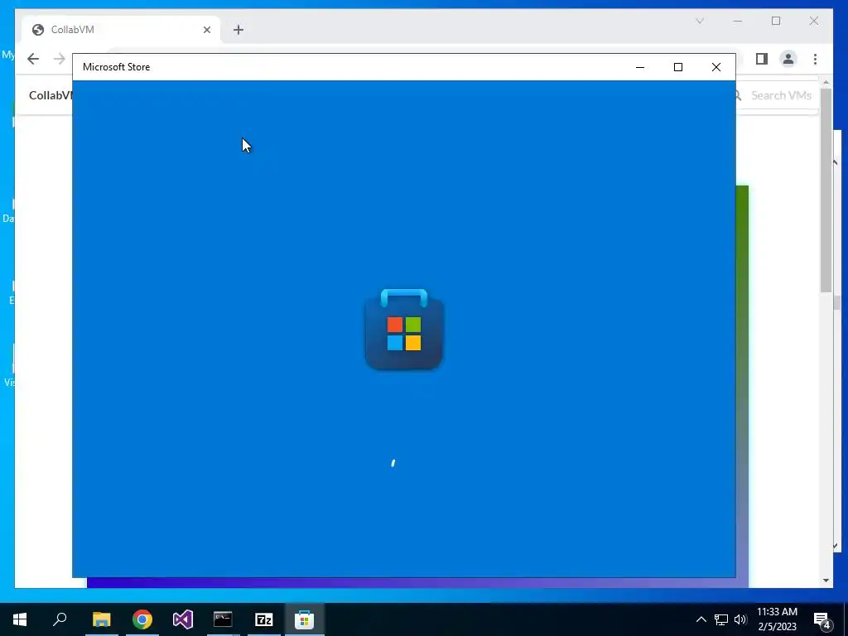This screenshot has height=636, width=848.
Task: Close the Chrome window
Action: coord(814,21)
